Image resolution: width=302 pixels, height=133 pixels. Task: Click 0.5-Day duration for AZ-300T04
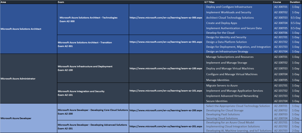point(296,23)
